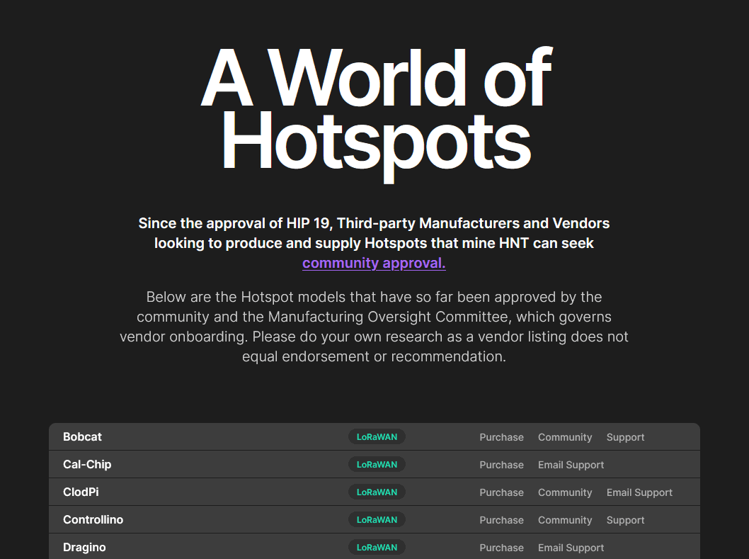Open the Purchase link for Dragino
The image size is (749, 559).
[501, 548]
